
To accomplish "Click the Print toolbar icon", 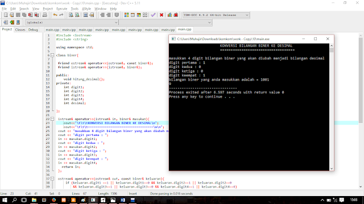I will [44, 15].
